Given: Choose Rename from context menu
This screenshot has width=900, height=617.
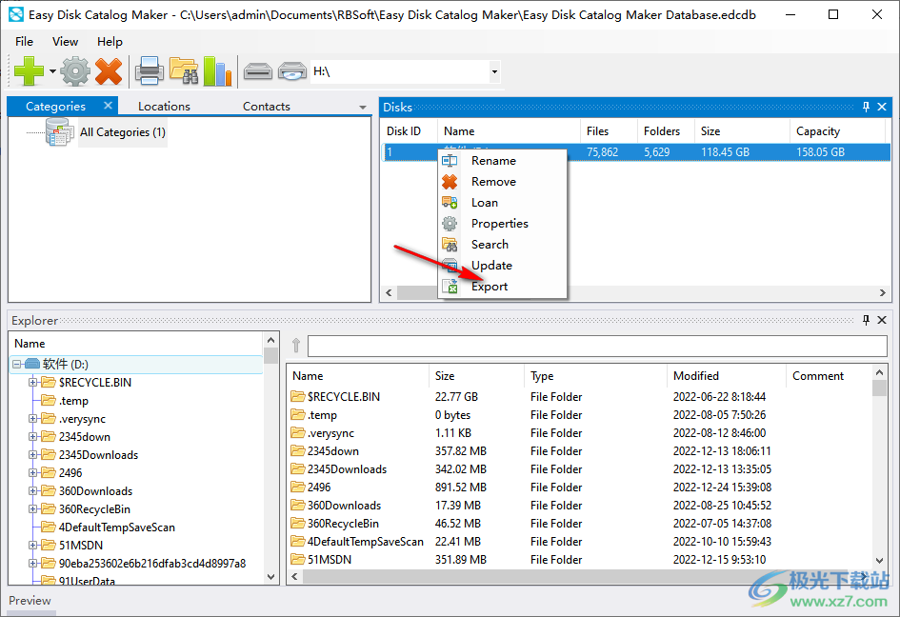Looking at the screenshot, I should 502,161.
